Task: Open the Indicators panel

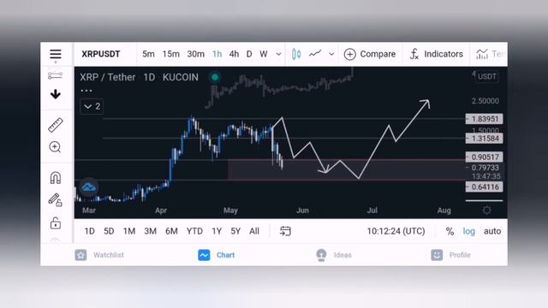Action: click(436, 54)
